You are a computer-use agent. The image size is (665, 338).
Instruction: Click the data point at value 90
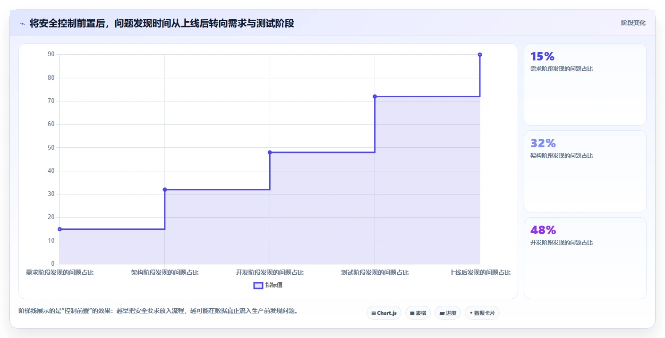[480, 55]
